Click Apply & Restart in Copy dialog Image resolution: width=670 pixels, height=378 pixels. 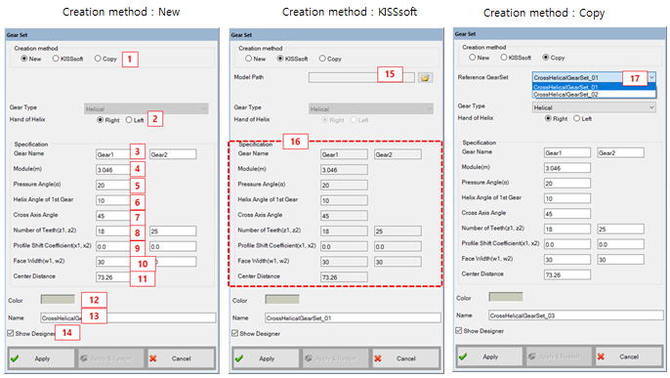pyautogui.click(x=559, y=357)
